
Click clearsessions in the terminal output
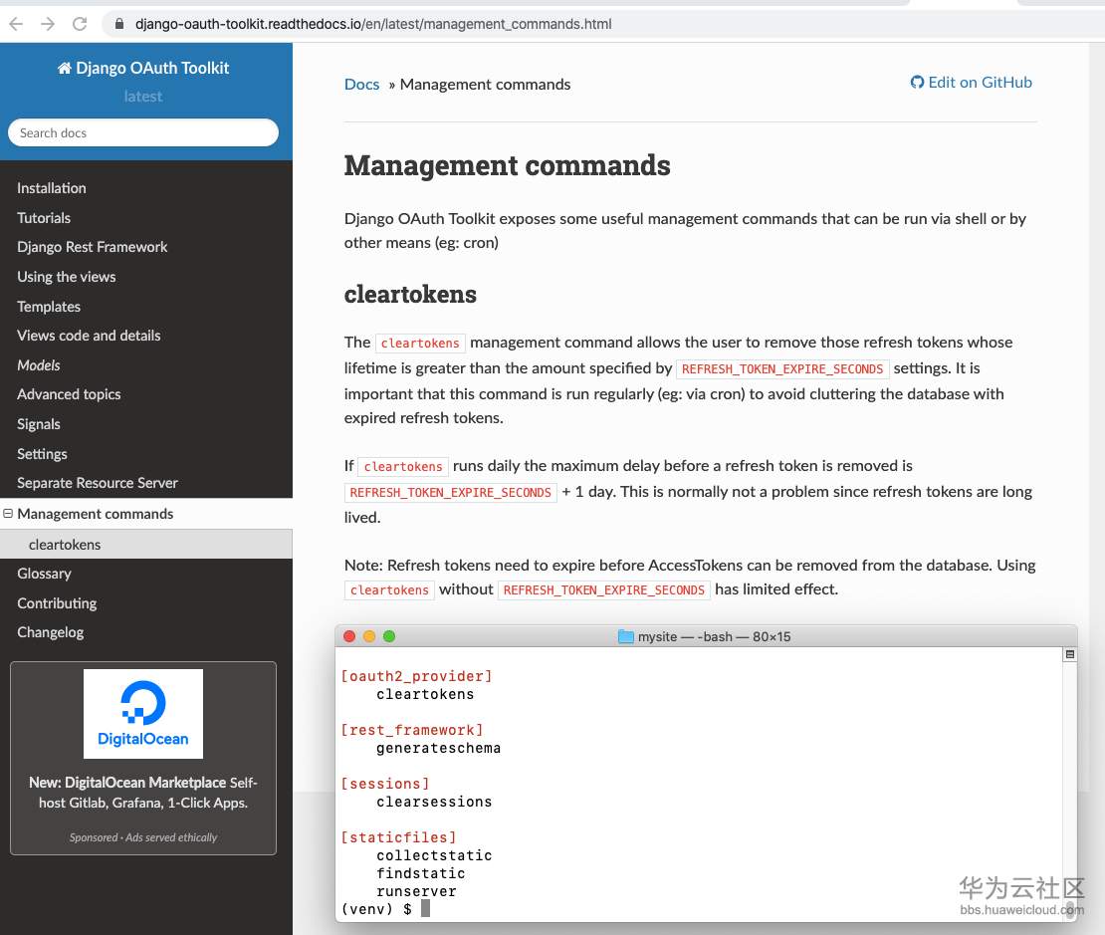[x=434, y=802]
